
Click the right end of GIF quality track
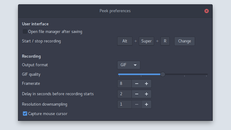coord(206,74)
